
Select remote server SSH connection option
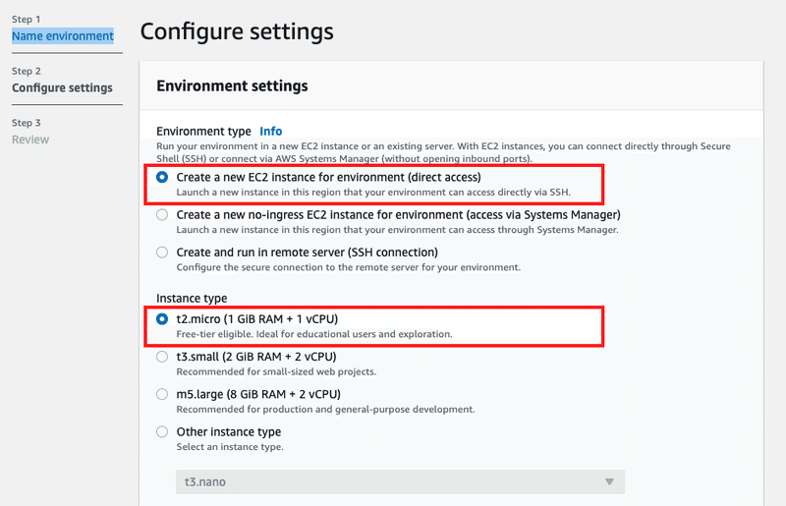tap(163, 253)
